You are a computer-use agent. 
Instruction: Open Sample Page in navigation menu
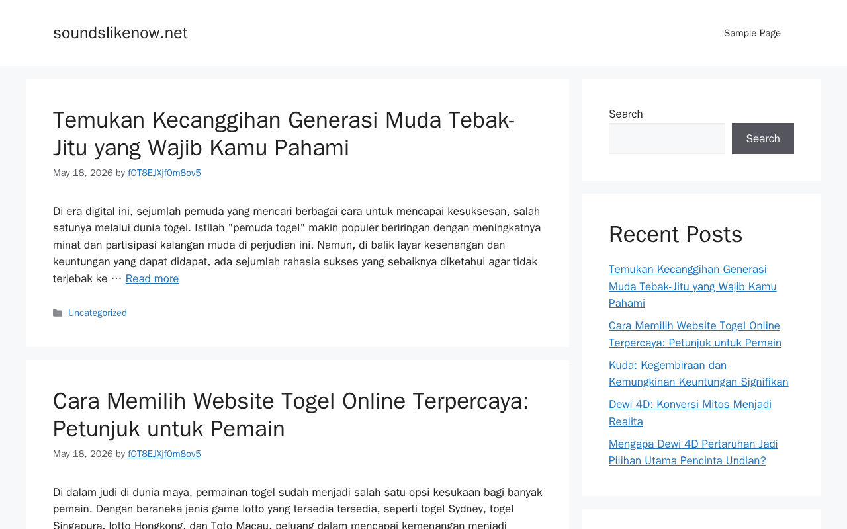(x=752, y=33)
